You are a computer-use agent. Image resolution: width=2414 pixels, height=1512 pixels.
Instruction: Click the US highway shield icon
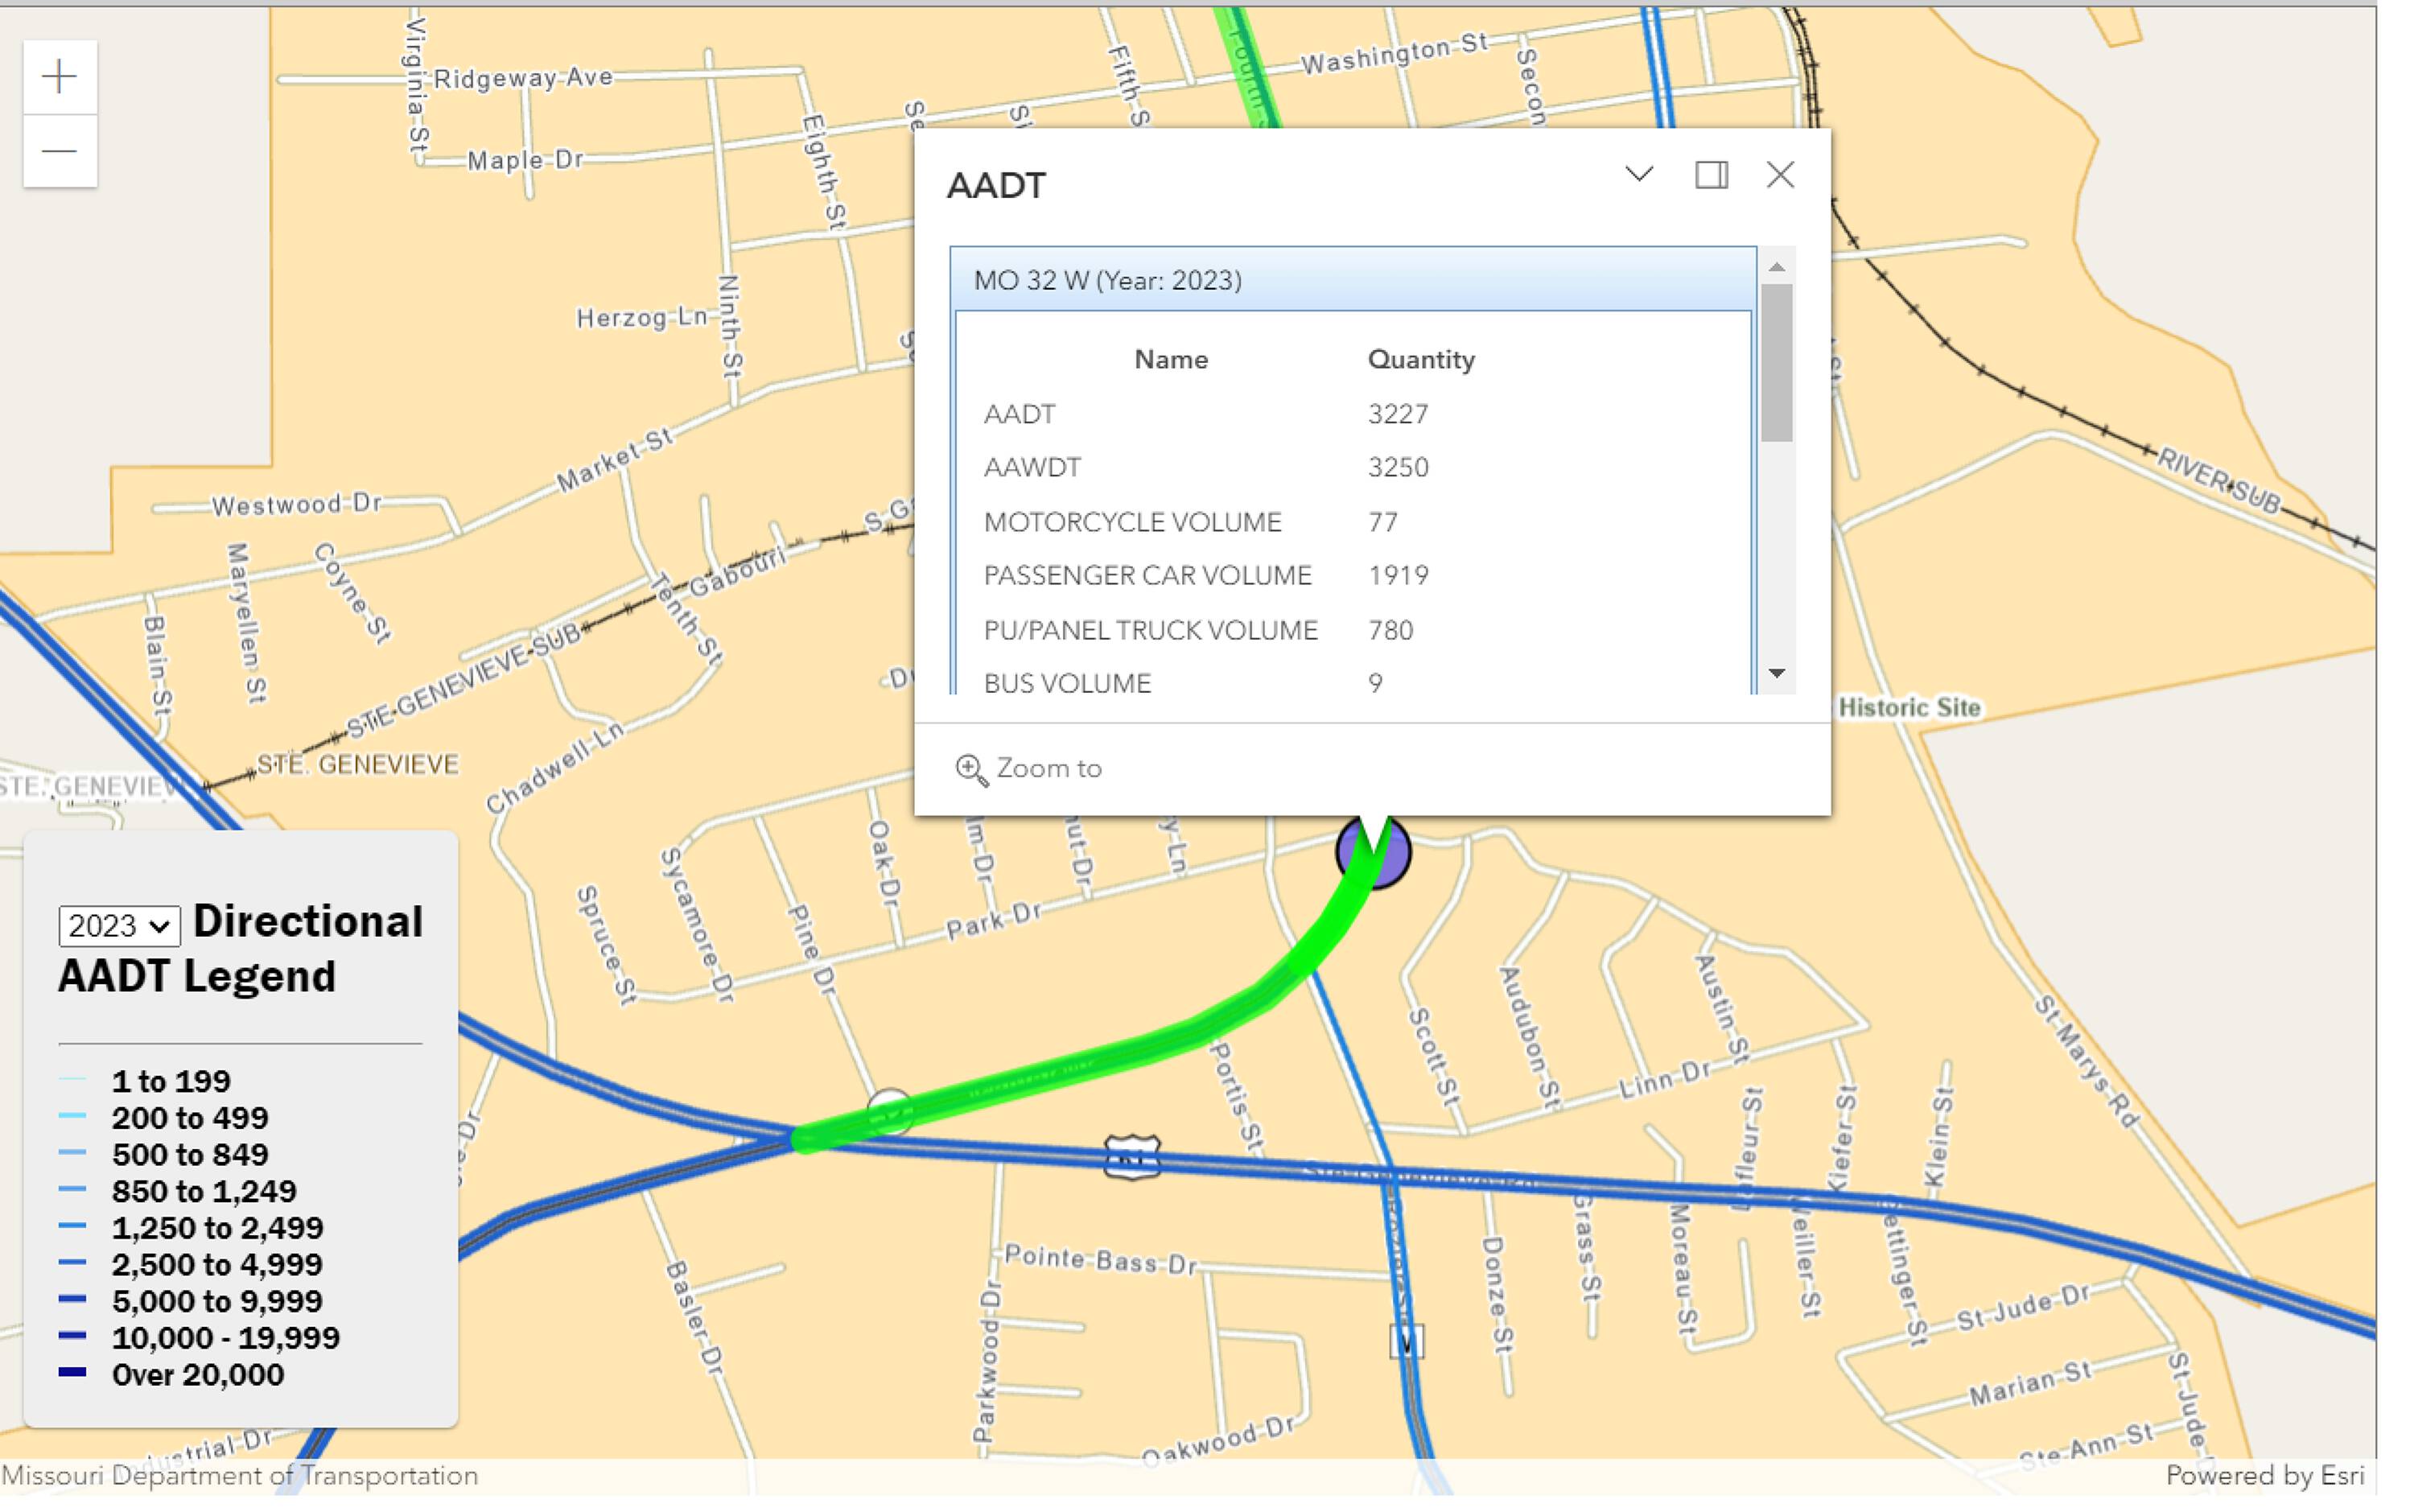click(x=1131, y=1157)
